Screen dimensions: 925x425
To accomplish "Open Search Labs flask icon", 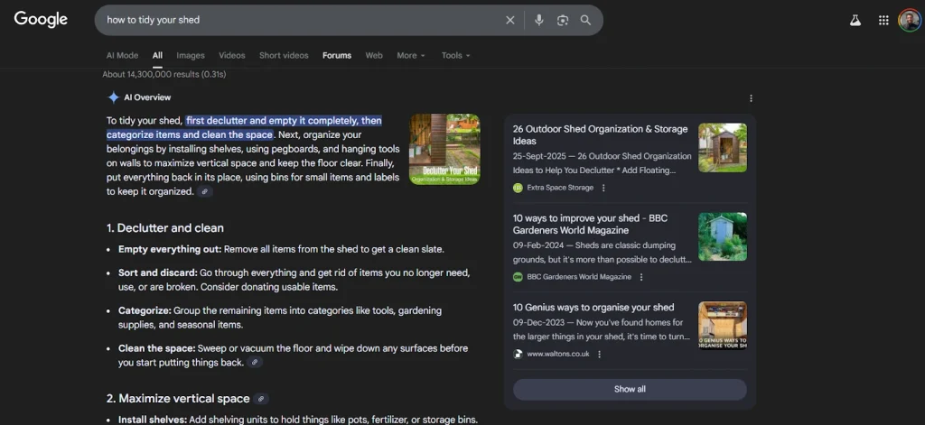I will point(855,20).
